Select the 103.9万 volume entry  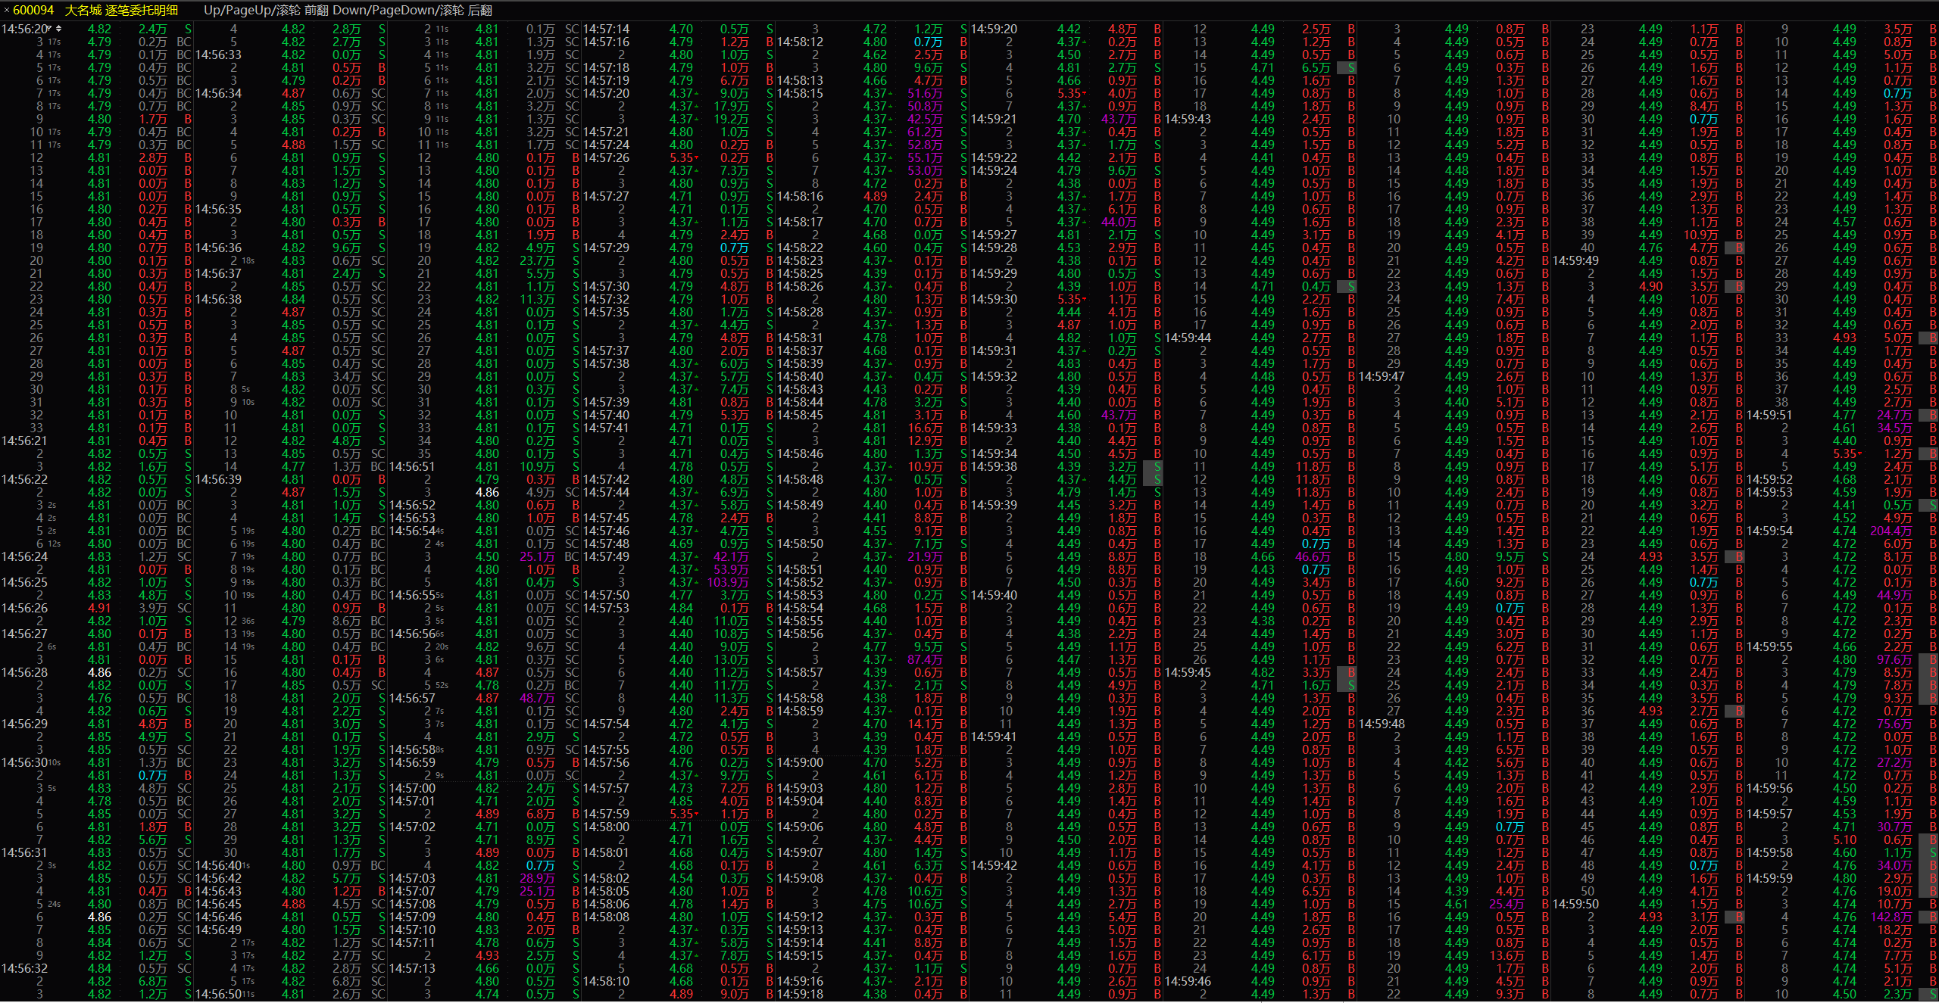pos(727,582)
